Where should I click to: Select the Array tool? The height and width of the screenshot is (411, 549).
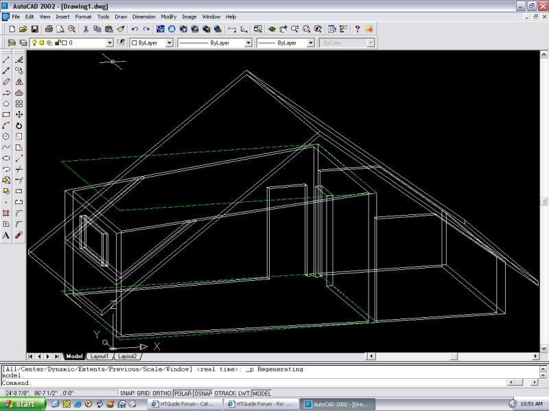coord(19,103)
